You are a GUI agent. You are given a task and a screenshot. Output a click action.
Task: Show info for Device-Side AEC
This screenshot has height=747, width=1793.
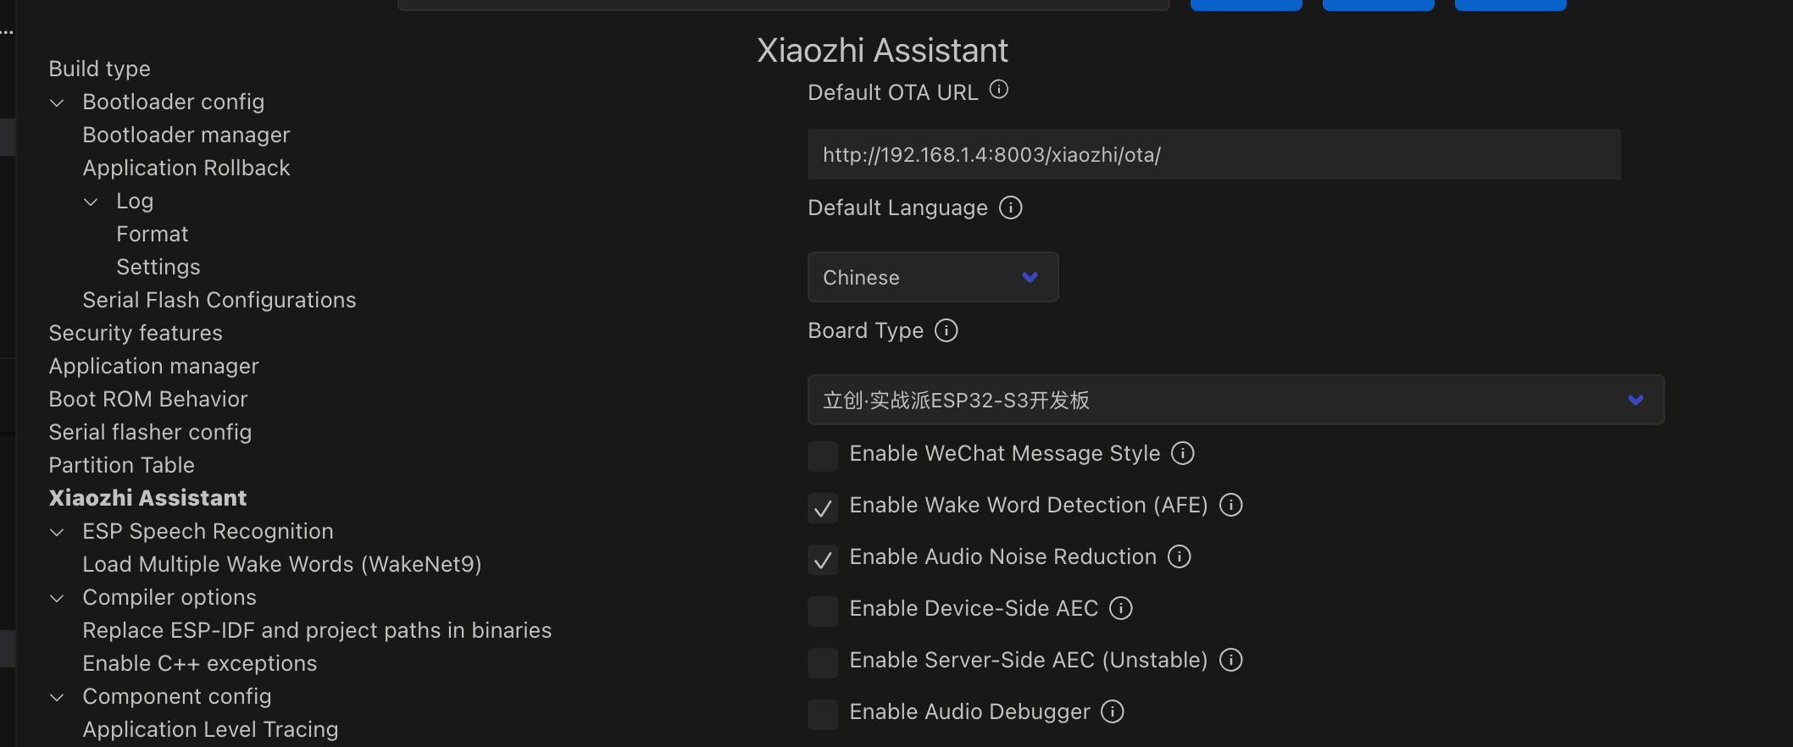pyautogui.click(x=1121, y=608)
